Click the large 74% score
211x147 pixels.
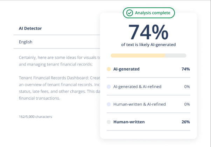[148, 32]
